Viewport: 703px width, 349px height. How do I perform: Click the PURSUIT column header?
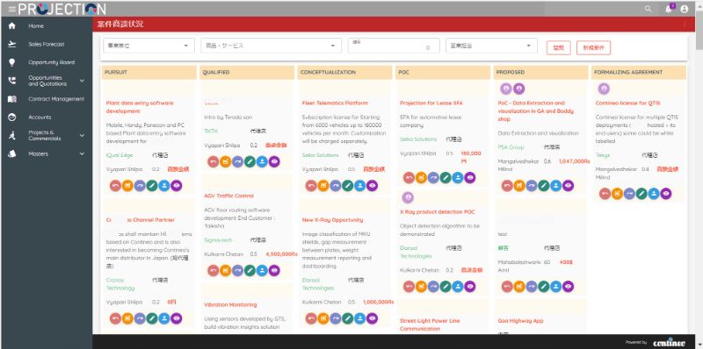click(149, 72)
